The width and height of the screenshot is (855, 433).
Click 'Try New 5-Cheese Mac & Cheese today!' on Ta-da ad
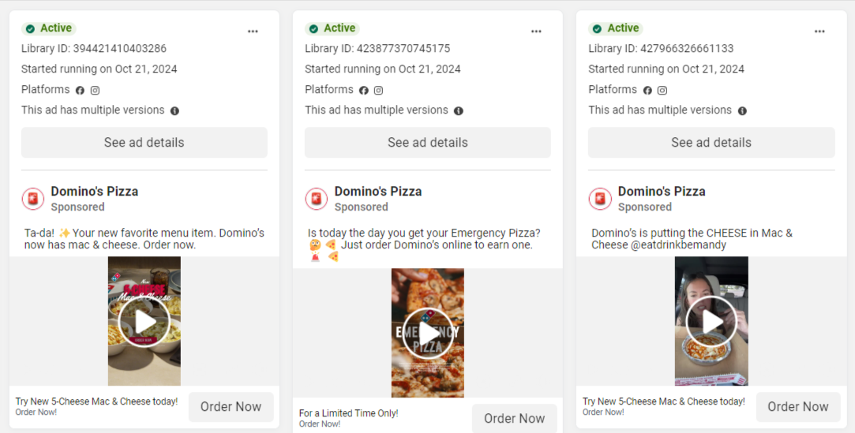pyautogui.click(x=96, y=401)
